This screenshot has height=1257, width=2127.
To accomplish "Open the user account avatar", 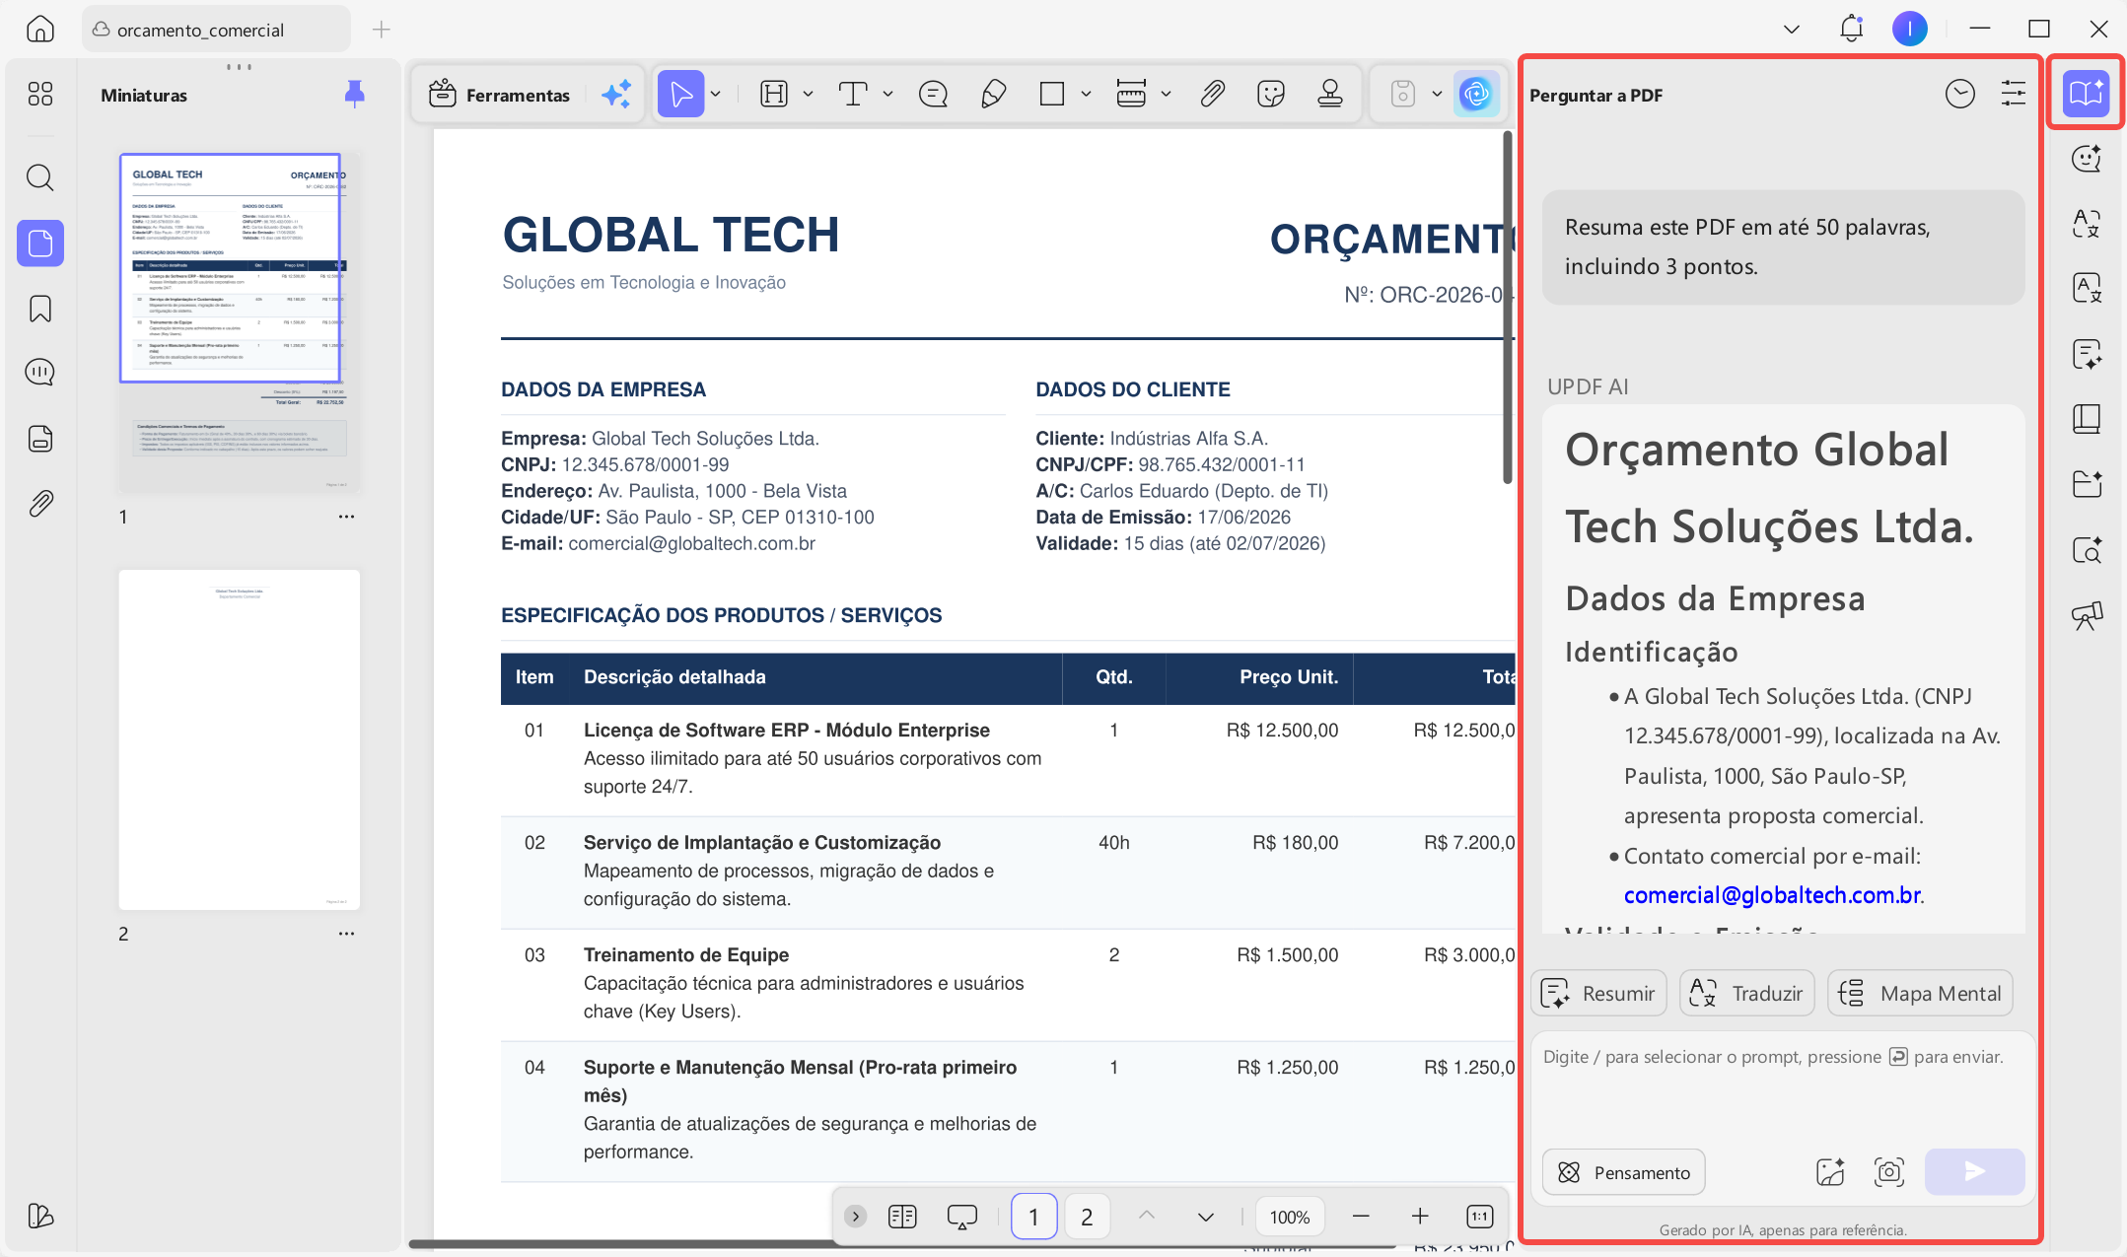I will [x=1910, y=29].
